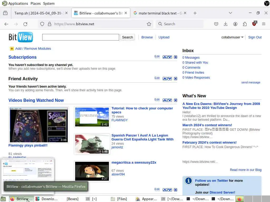Open the Firefox View icon
Screen dimensions: 270x202
(x=5, y=13)
